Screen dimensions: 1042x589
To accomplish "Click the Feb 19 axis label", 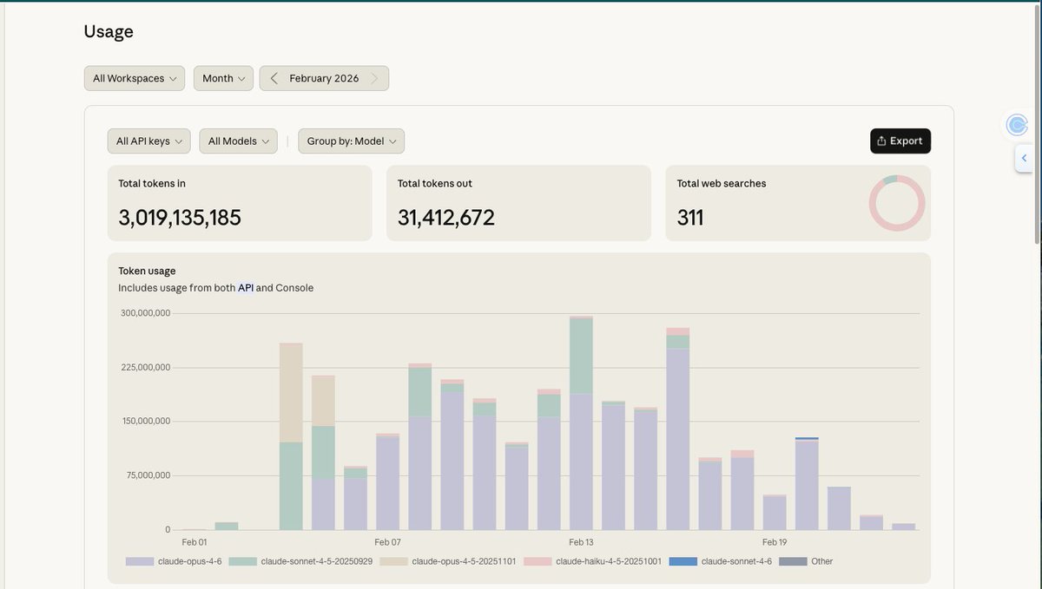I will pyautogui.click(x=775, y=541).
